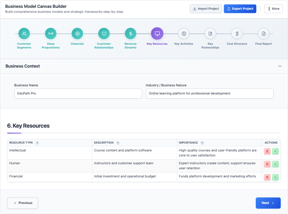Edit 'Funds platform development' importance cell
The image size is (288, 214).
(x=219, y=177)
